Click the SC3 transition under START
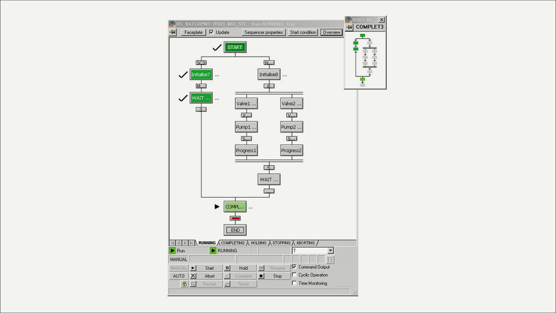 [x=201, y=62]
